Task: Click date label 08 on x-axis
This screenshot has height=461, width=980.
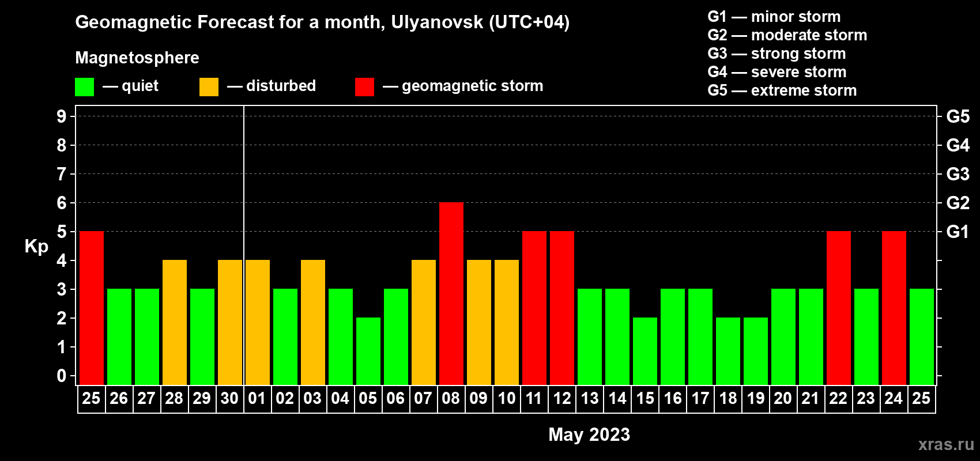Action: click(451, 398)
